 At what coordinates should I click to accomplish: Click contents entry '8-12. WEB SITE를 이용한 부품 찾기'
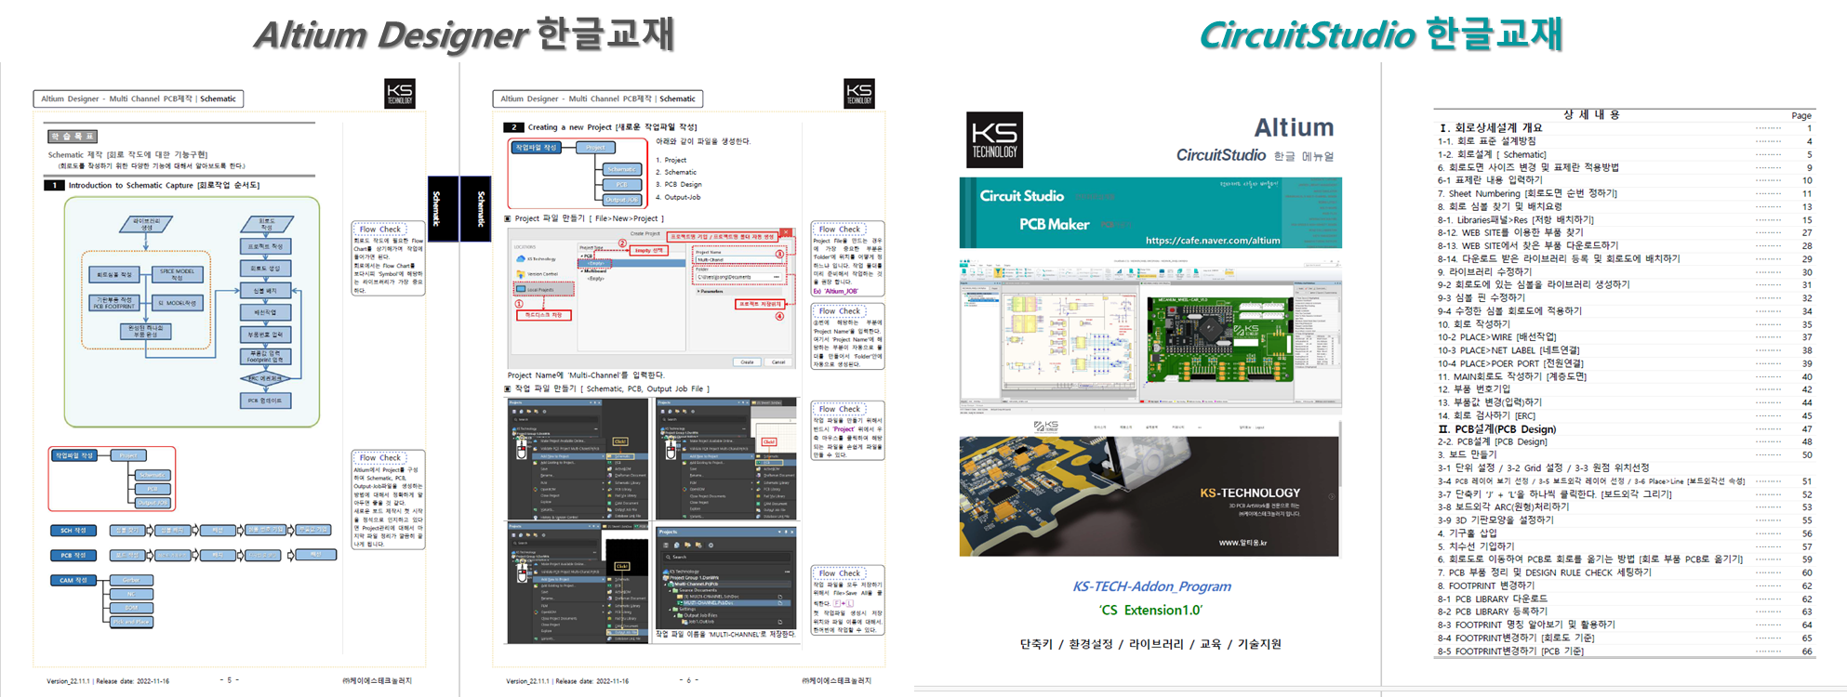click(x=1510, y=232)
